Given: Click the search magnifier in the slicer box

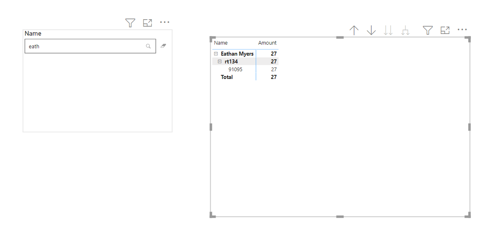Looking at the screenshot, I should pos(148,46).
